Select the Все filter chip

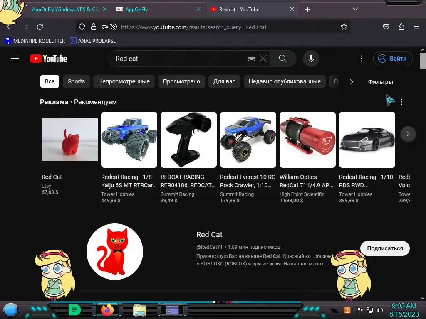(50, 81)
